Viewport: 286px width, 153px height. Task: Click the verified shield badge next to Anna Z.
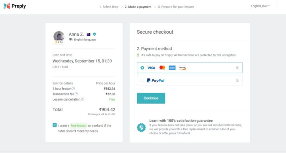pyautogui.click(x=94, y=34)
